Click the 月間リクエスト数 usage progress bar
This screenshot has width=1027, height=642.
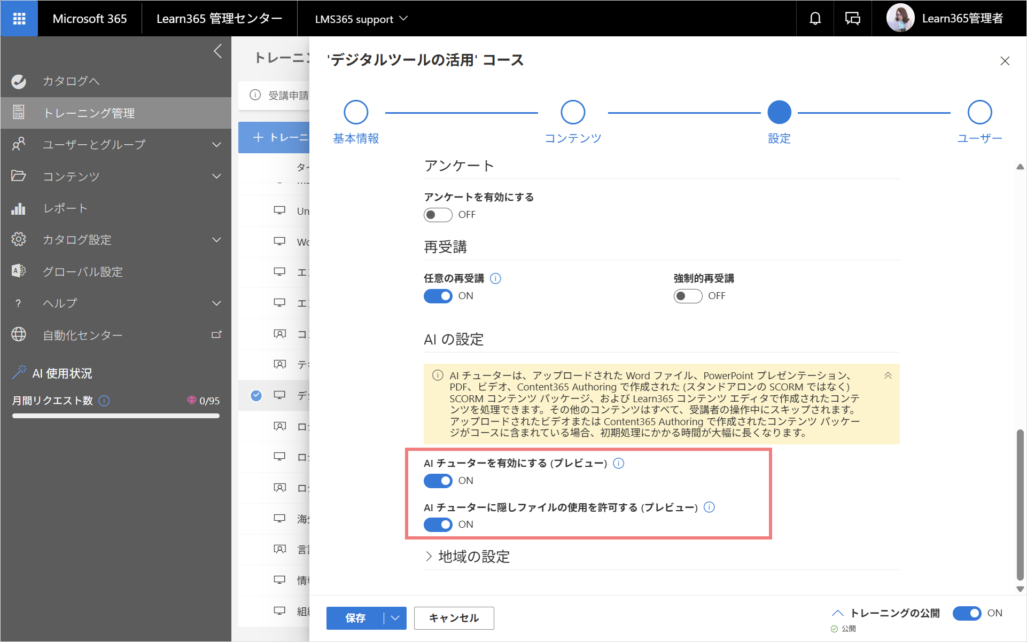[x=116, y=416]
